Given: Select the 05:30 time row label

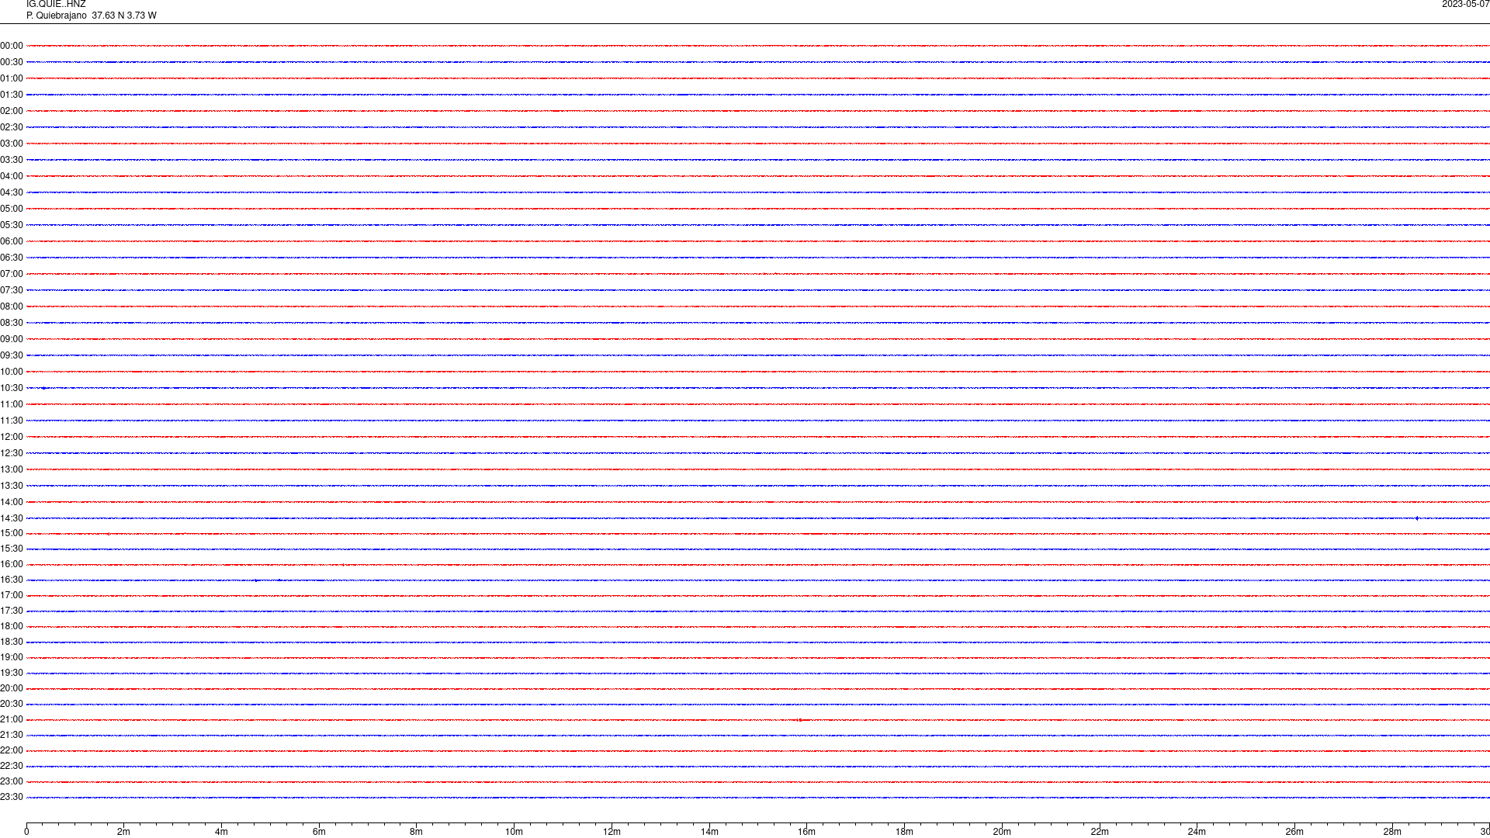Looking at the screenshot, I should (12, 225).
